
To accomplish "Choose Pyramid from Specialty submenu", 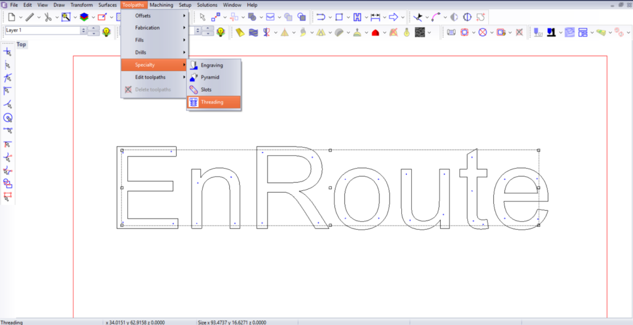I will tap(214, 77).
